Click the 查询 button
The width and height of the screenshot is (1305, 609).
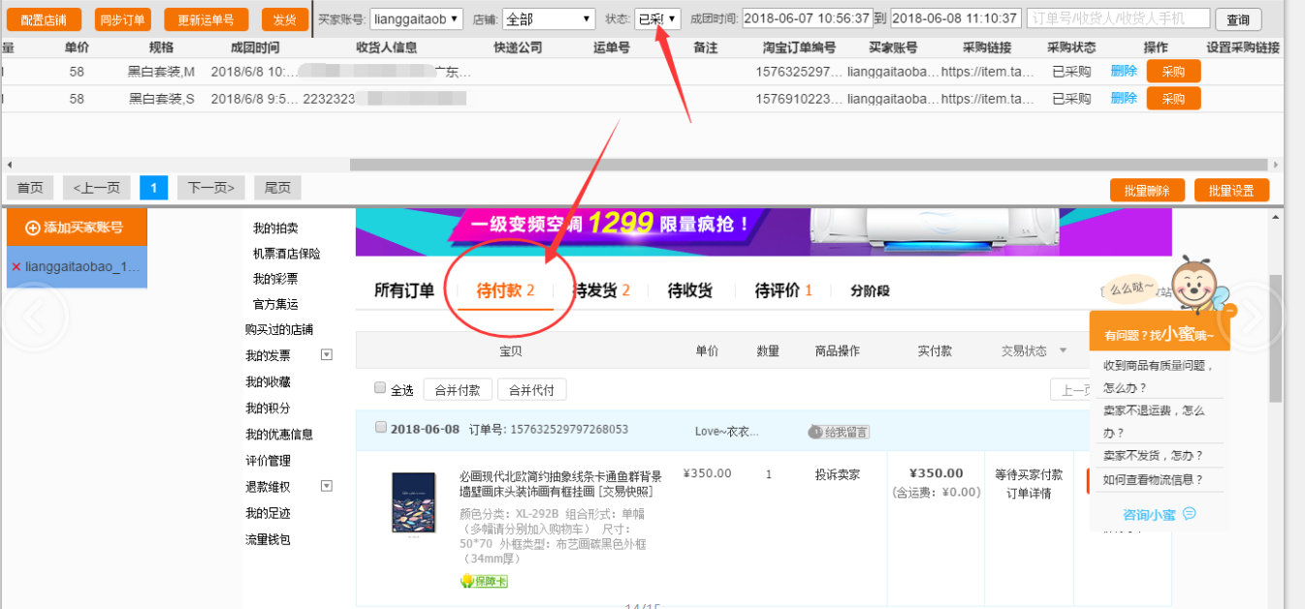(1238, 19)
